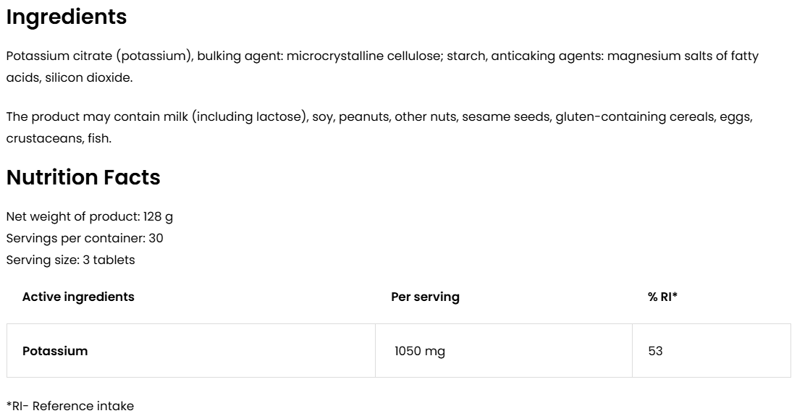Viewport: 797px width, 416px height.
Task: Click the '53' percent RI cell
Action: pos(656,351)
